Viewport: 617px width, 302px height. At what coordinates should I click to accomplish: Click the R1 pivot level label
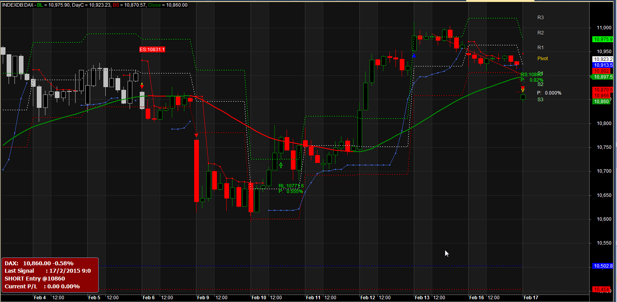pos(541,48)
